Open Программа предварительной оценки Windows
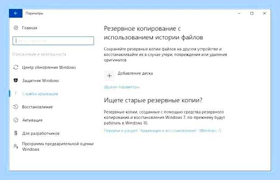Image resolution: width=280 pixels, height=180 pixels. coord(58,147)
